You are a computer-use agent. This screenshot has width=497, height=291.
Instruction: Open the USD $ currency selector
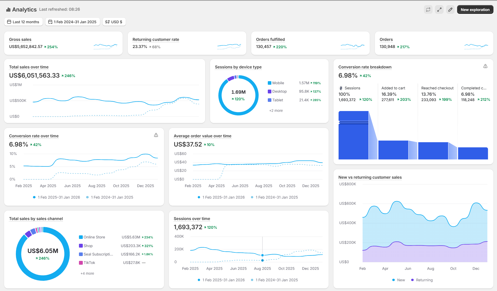(114, 22)
